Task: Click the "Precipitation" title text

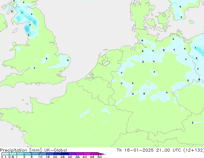Action: 14,150
